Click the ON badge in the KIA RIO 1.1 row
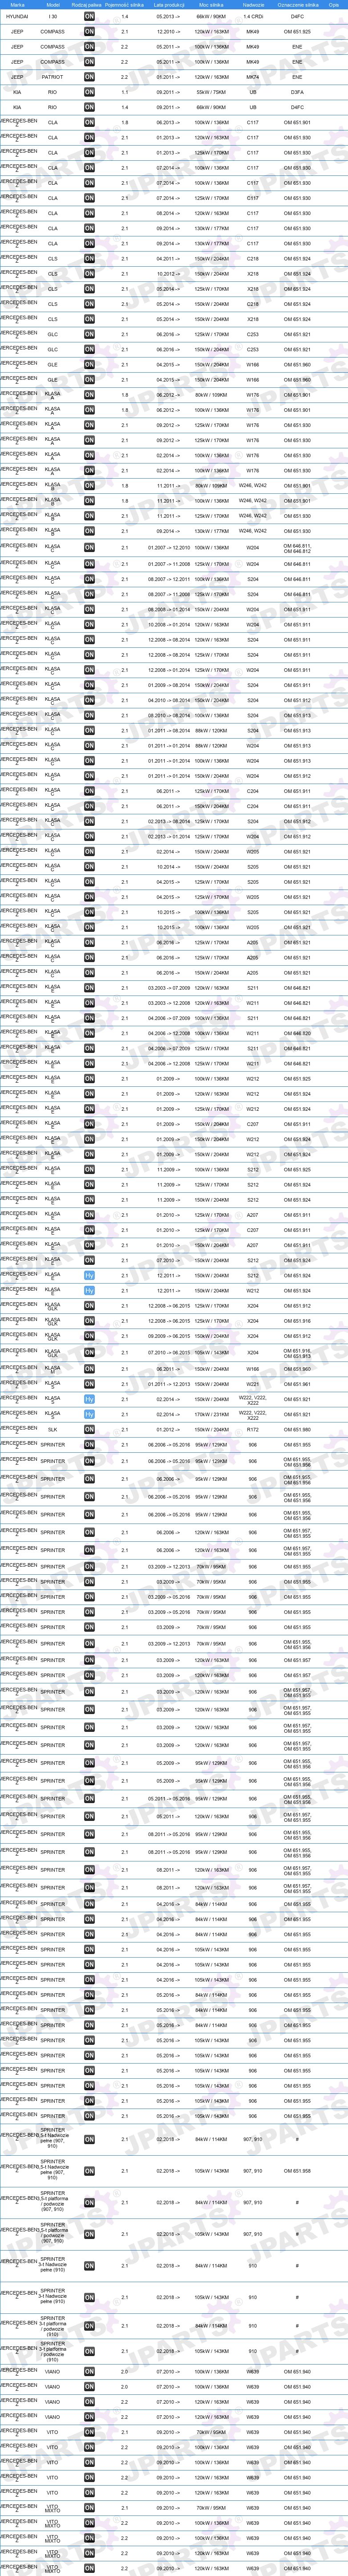This screenshot has height=2576, width=348. pyautogui.click(x=89, y=92)
